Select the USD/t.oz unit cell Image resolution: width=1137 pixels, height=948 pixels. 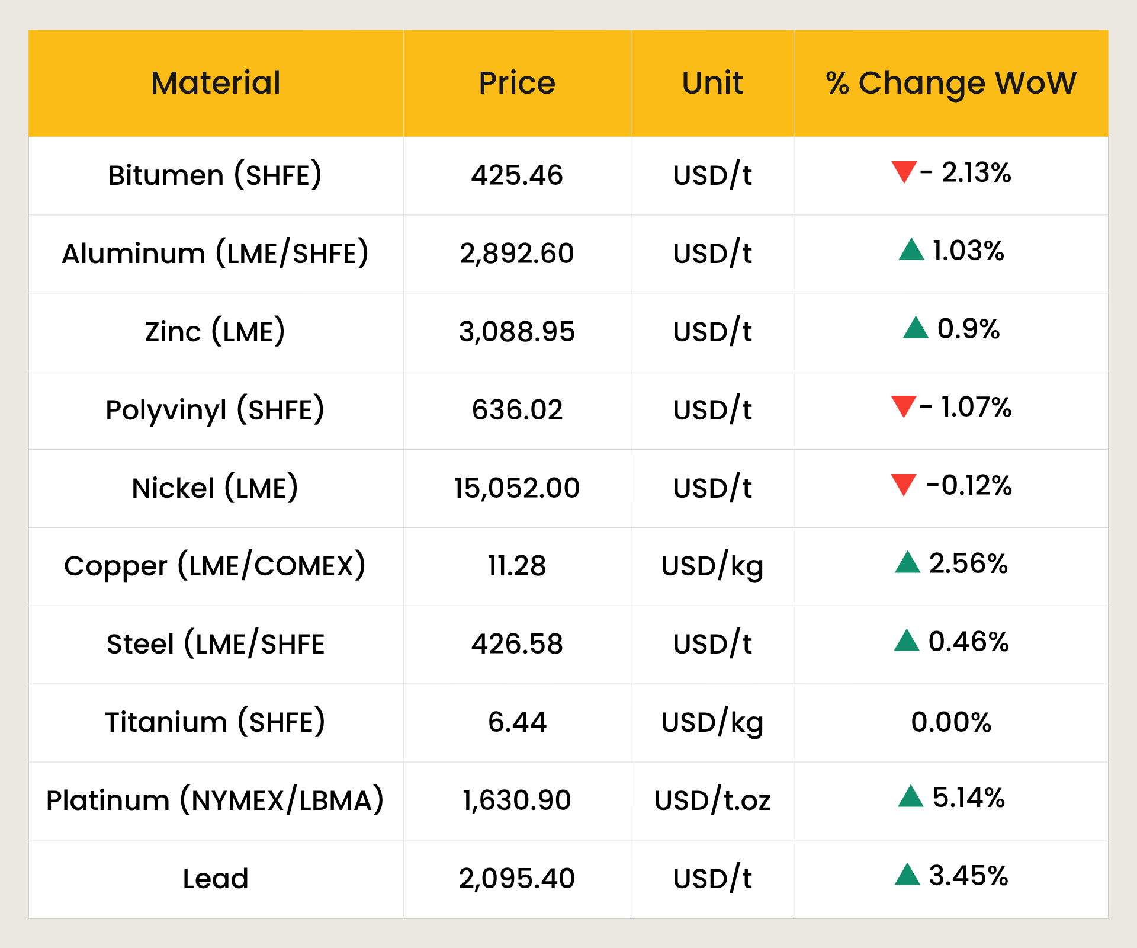[x=712, y=800]
